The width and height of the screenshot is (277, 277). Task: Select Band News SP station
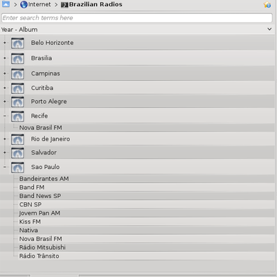point(40,196)
